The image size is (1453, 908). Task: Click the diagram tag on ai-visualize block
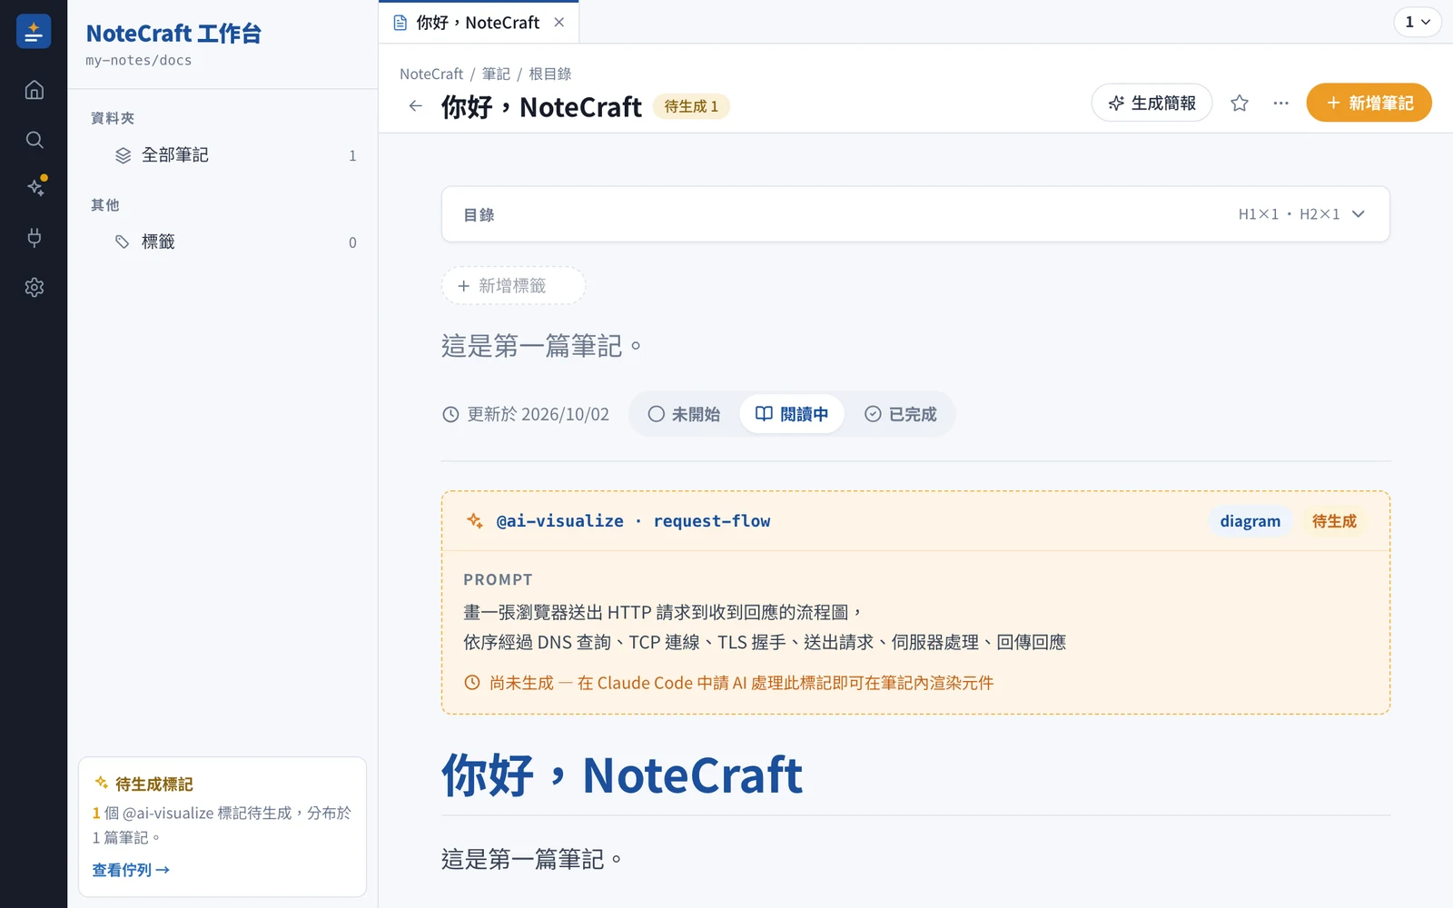coord(1250,521)
